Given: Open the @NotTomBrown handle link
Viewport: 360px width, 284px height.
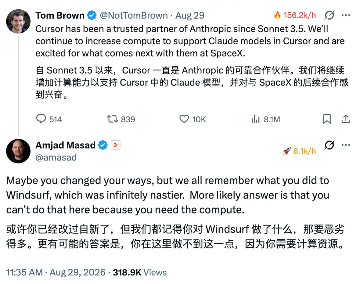Looking at the screenshot, I should (134, 15).
